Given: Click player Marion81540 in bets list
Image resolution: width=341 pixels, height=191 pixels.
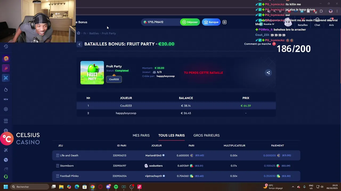Looking at the screenshot, I should pos(153,155).
